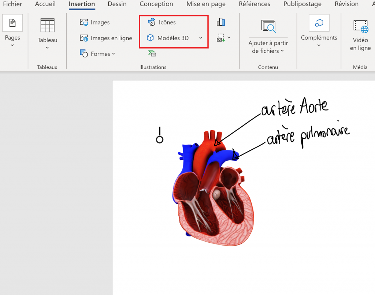Expand the Modèles 3D dropdown arrow
Screen dimensions: 375x295
coord(201,38)
